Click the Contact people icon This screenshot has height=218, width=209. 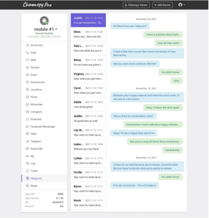pyautogui.click(x=28, y=67)
